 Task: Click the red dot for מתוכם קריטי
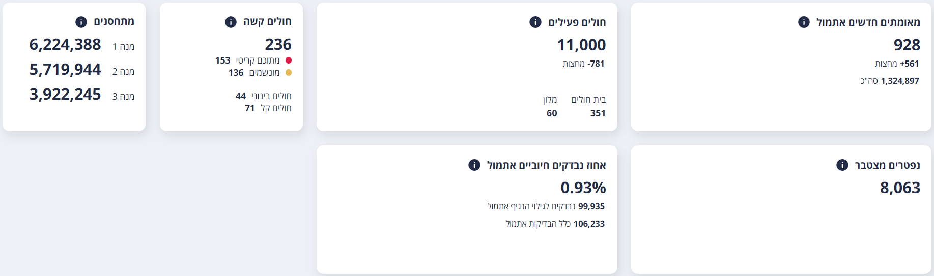289,60
